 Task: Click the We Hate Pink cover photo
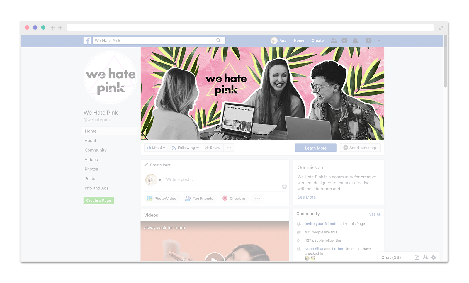262,93
